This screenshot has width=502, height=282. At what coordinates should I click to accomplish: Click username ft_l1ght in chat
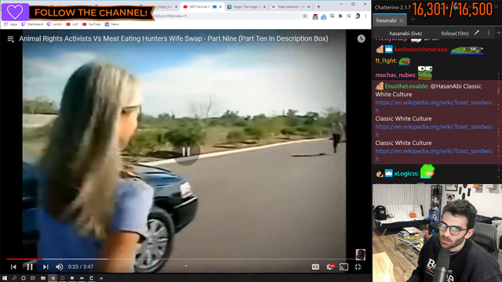[386, 61]
